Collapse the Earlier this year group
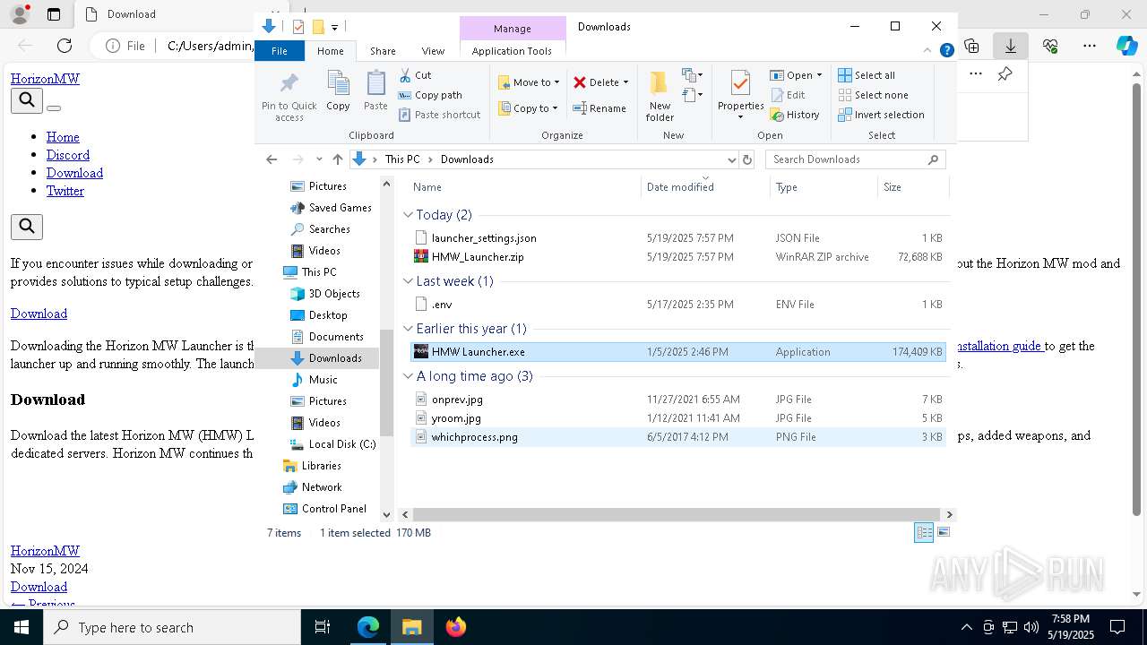Viewport: 1147px width, 645px height. point(409,329)
